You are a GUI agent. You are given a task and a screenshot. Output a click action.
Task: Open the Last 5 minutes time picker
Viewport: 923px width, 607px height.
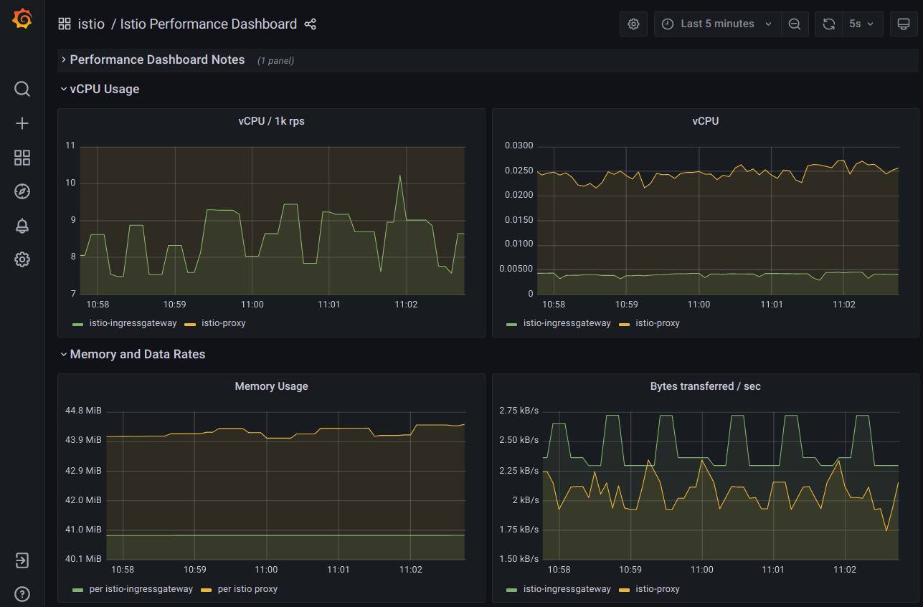(x=717, y=24)
